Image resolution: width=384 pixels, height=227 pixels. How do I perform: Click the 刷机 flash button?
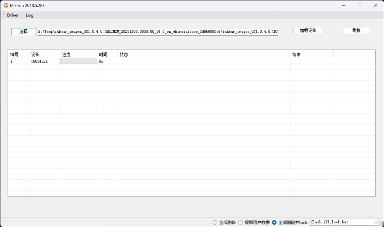pyautogui.click(x=357, y=31)
